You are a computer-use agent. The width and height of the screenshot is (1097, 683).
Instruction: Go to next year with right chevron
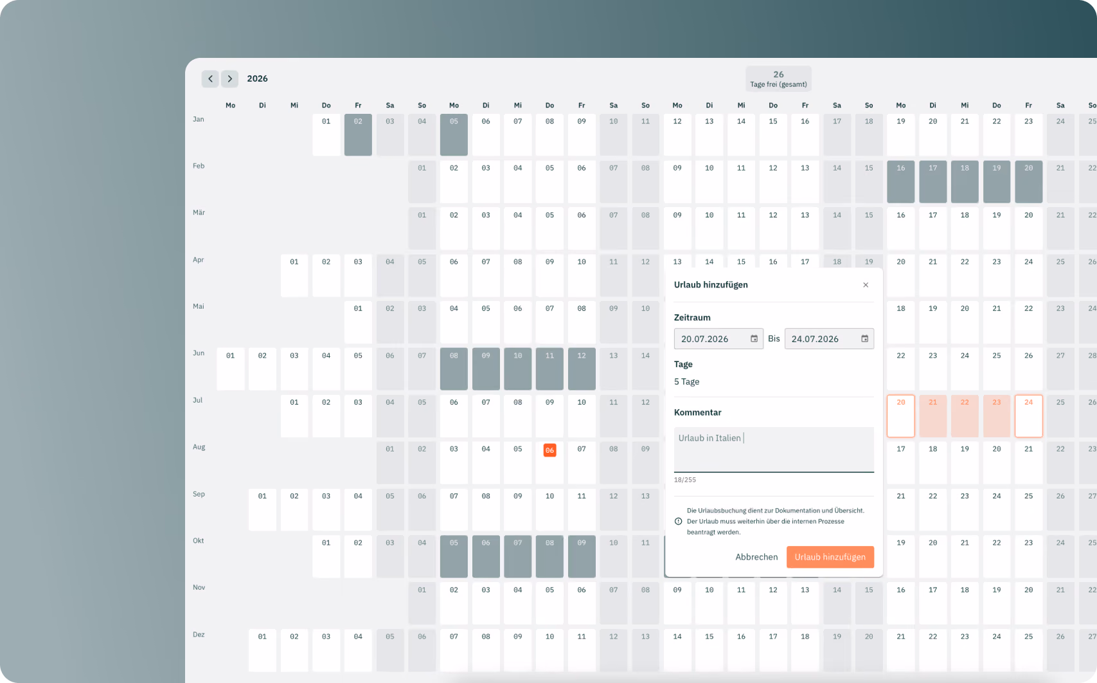click(230, 78)
